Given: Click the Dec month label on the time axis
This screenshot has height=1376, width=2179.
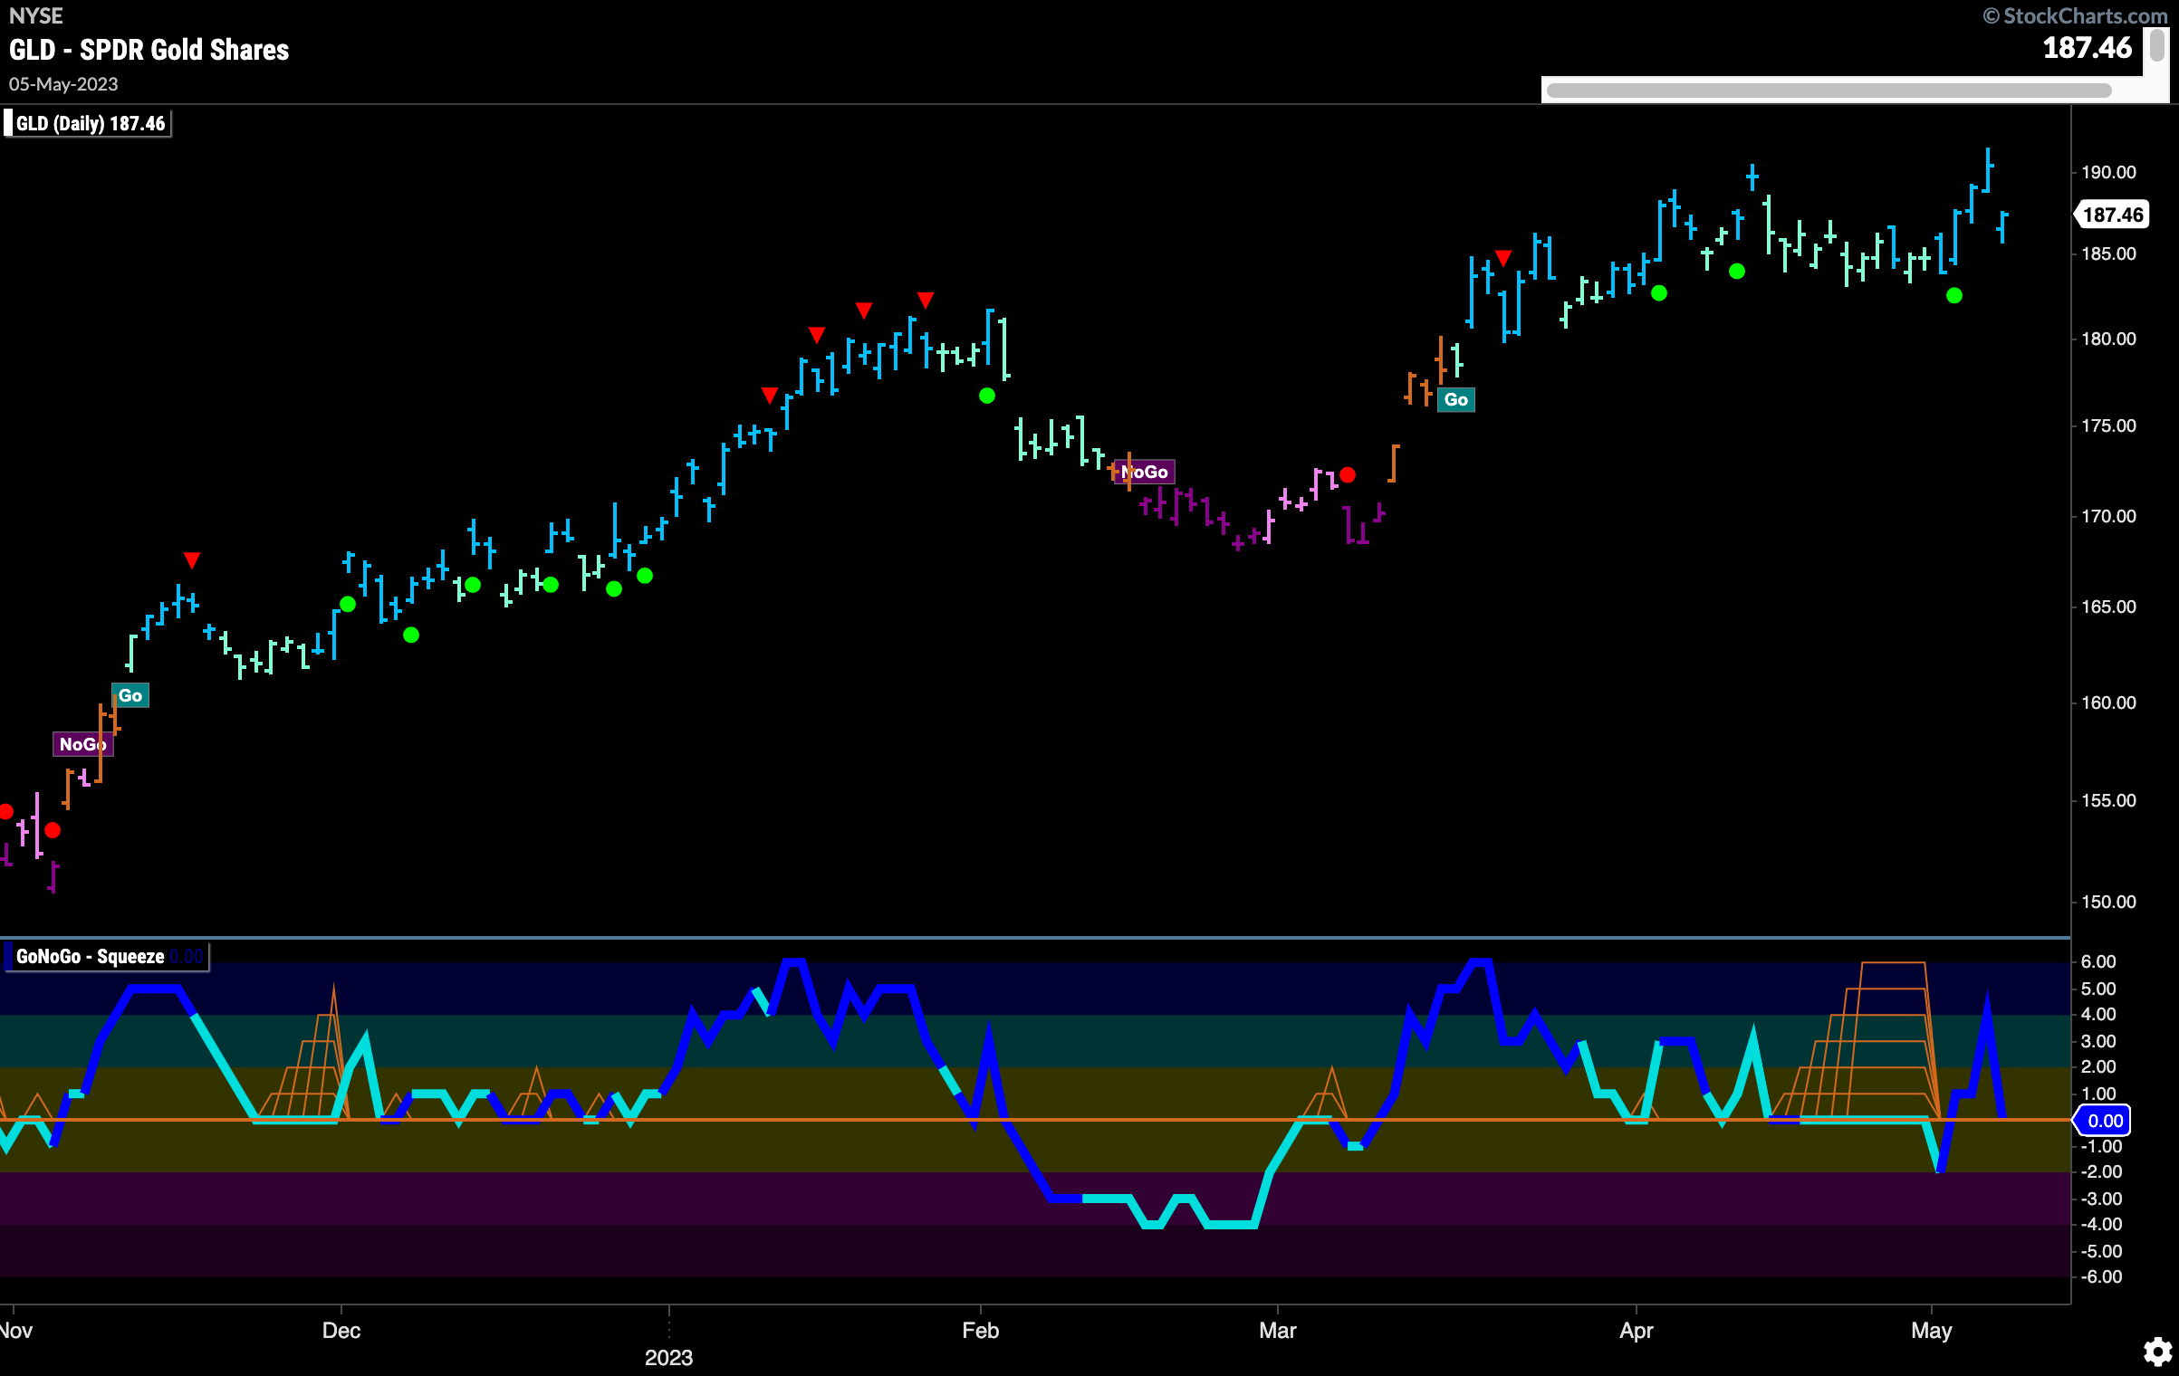Looking at the screenshot, I should (341, 1331).
